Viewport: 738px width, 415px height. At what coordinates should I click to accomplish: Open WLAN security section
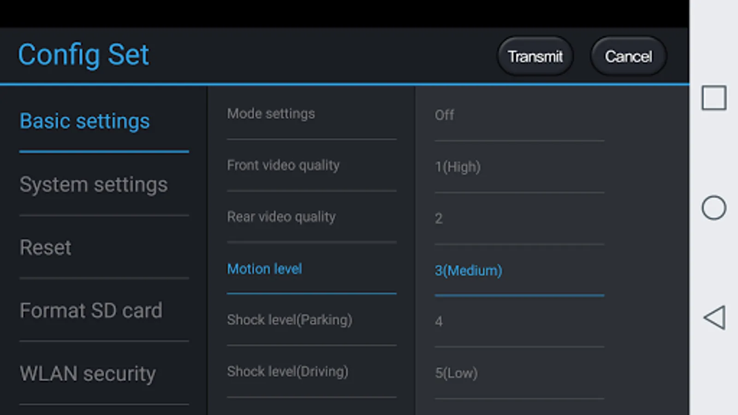coord(88,373)
